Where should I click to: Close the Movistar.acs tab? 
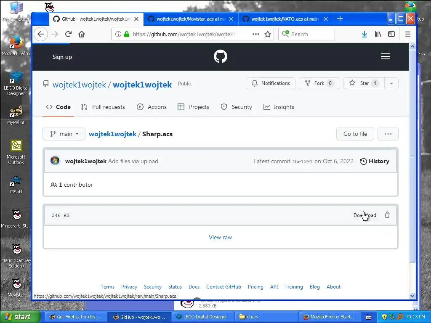tap(231, 19)
